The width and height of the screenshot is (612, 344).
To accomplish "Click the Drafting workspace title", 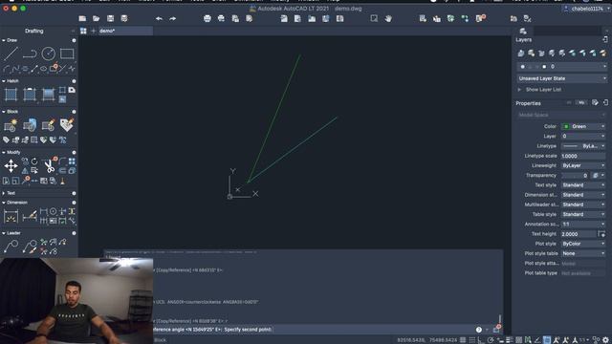I will click(x=34, y=31).
